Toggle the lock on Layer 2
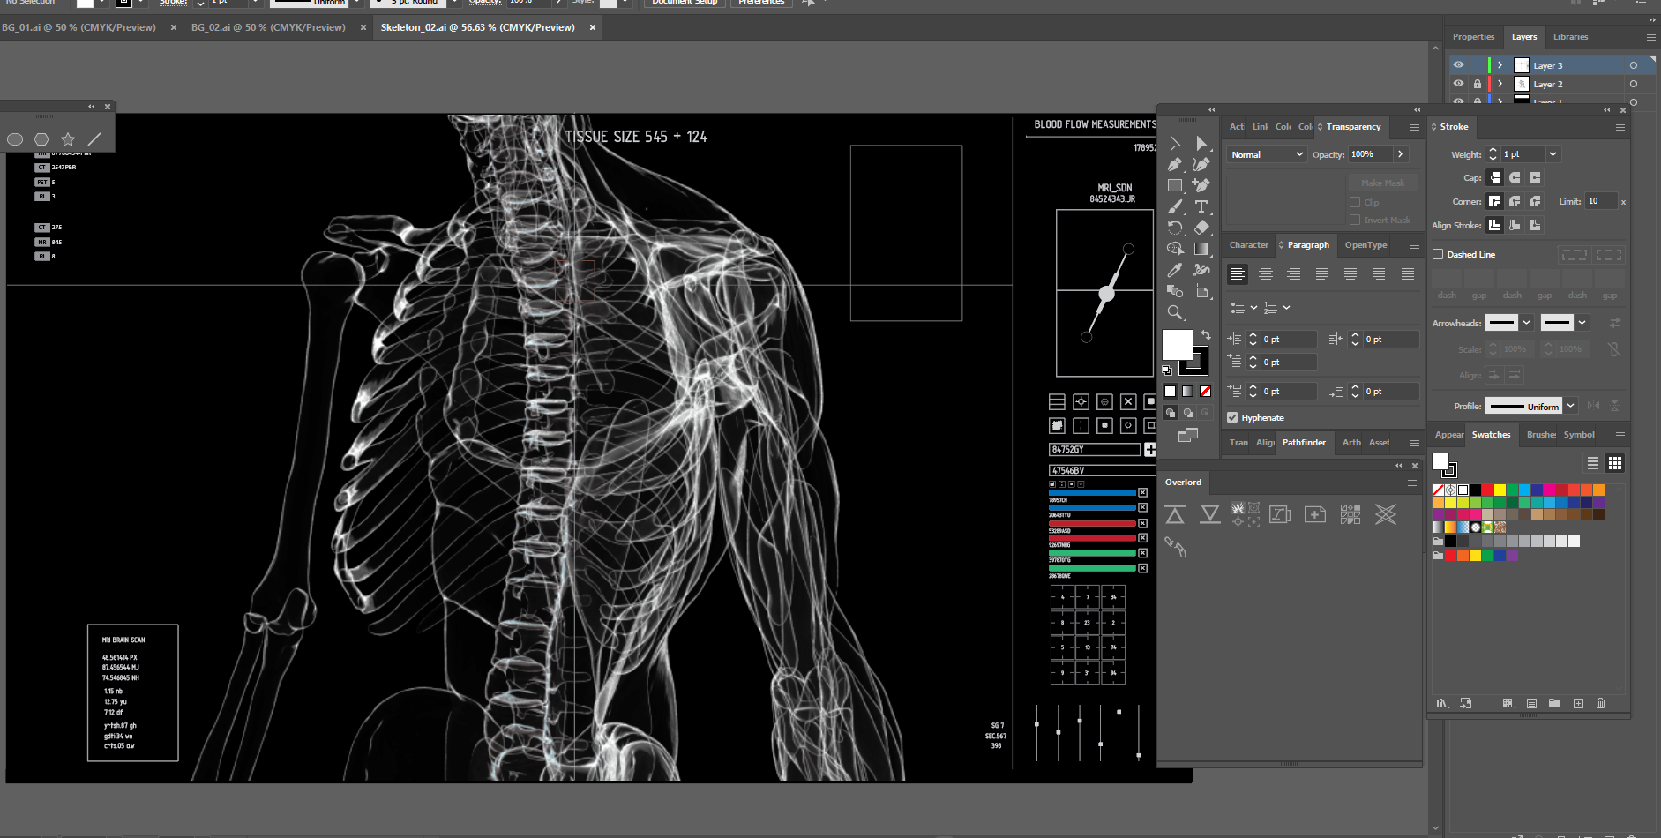1661x838 pixels. pos(1478,84)
